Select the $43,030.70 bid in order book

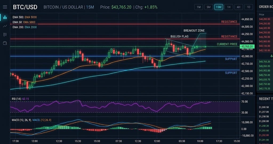(265, 80)
